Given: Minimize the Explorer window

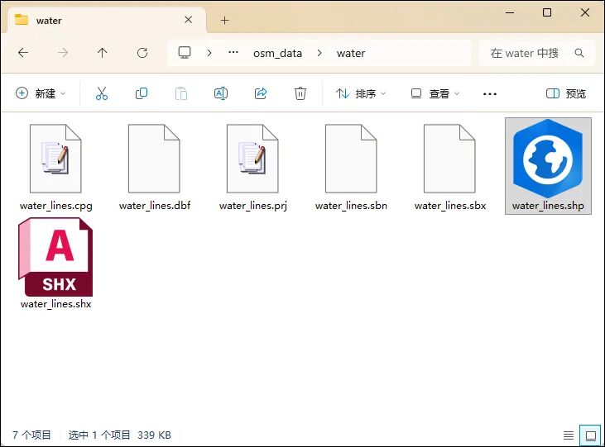Looking at the screenshot, I should pos(510,12).
